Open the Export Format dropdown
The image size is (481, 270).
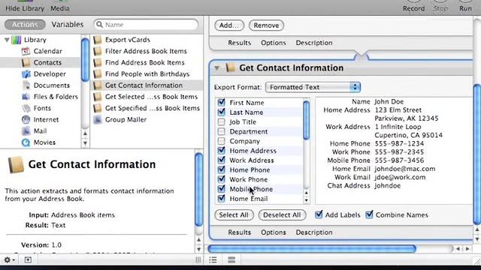pos(313,87)
